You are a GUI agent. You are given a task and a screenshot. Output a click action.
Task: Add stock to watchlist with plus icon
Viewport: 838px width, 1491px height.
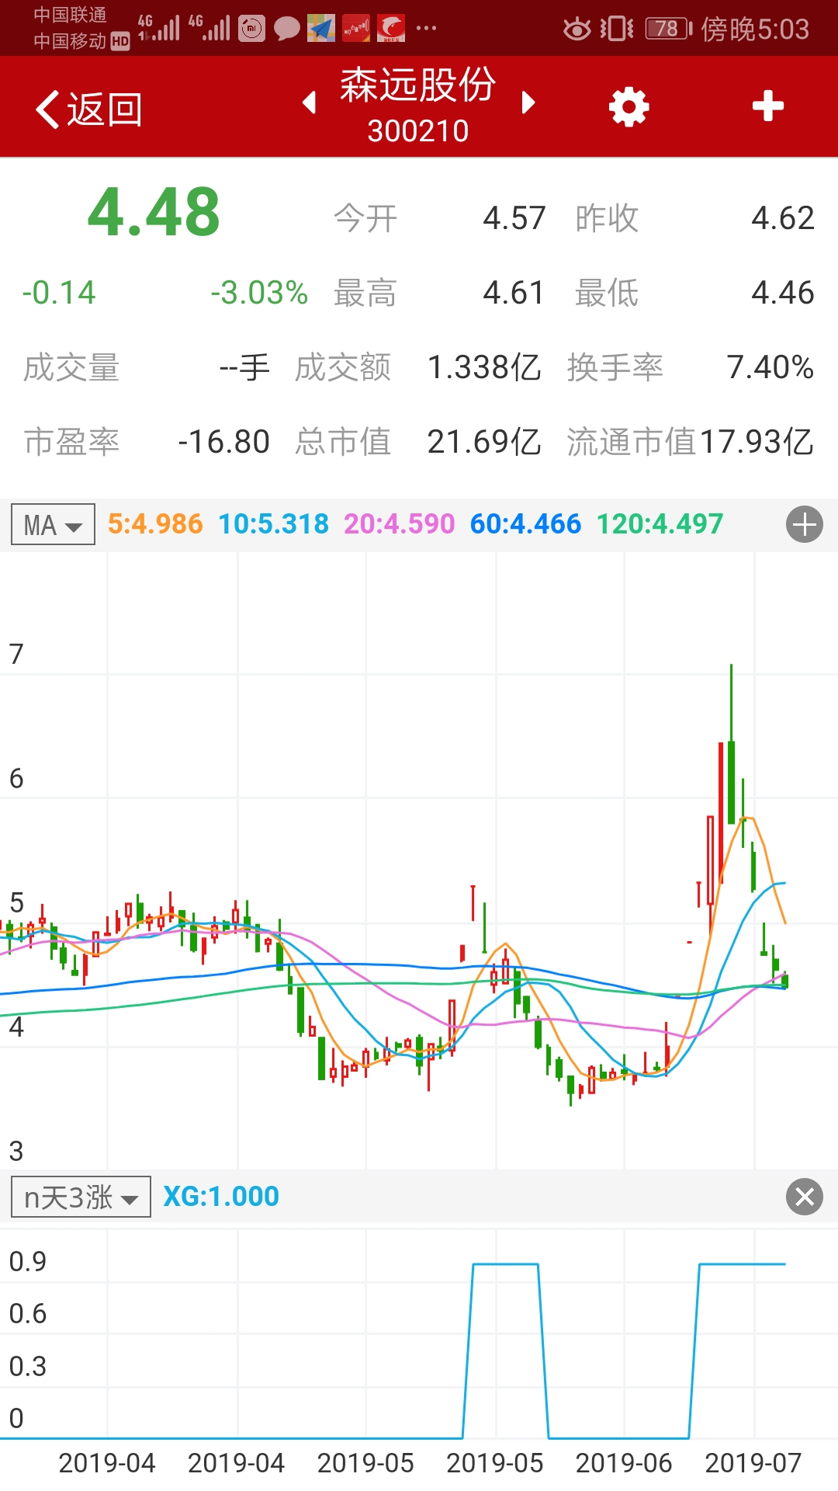click(x=767, y=106)
